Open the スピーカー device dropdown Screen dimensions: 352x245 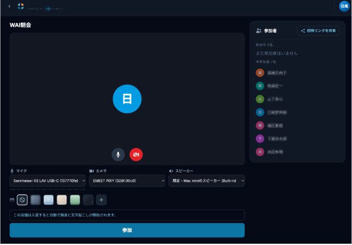(x=206, y=181)
